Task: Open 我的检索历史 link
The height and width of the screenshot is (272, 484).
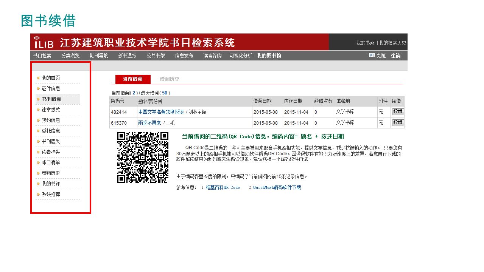Action: [392, 43]
